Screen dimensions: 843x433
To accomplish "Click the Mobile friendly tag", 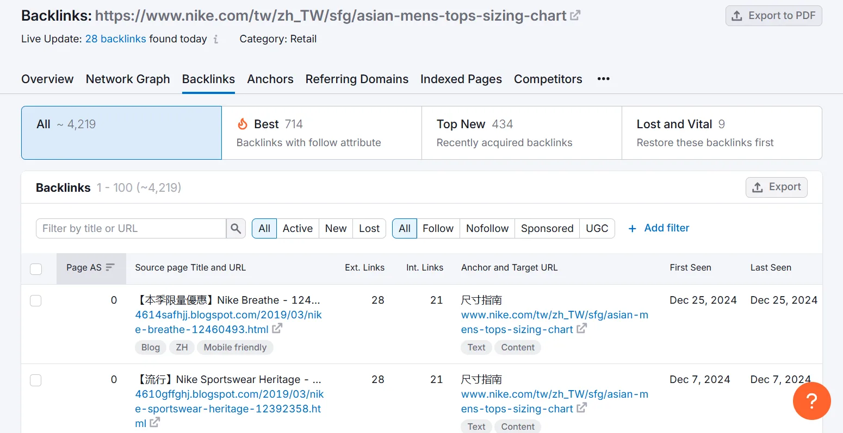I will point(235,348).
